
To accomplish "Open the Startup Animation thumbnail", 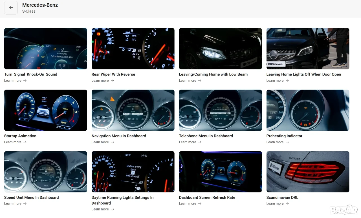I will (46, 110).
